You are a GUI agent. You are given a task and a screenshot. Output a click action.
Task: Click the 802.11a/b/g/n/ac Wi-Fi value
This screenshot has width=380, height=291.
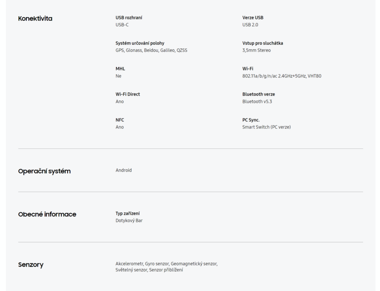point(282,76)
